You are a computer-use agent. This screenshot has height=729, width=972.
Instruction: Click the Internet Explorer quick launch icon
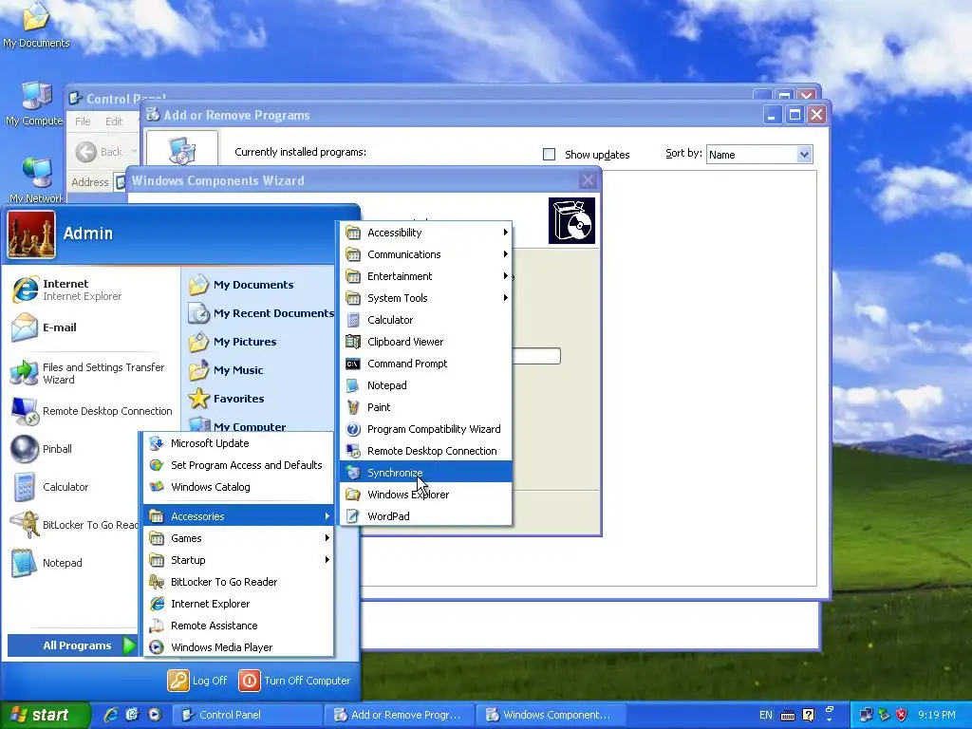point(110,715)
